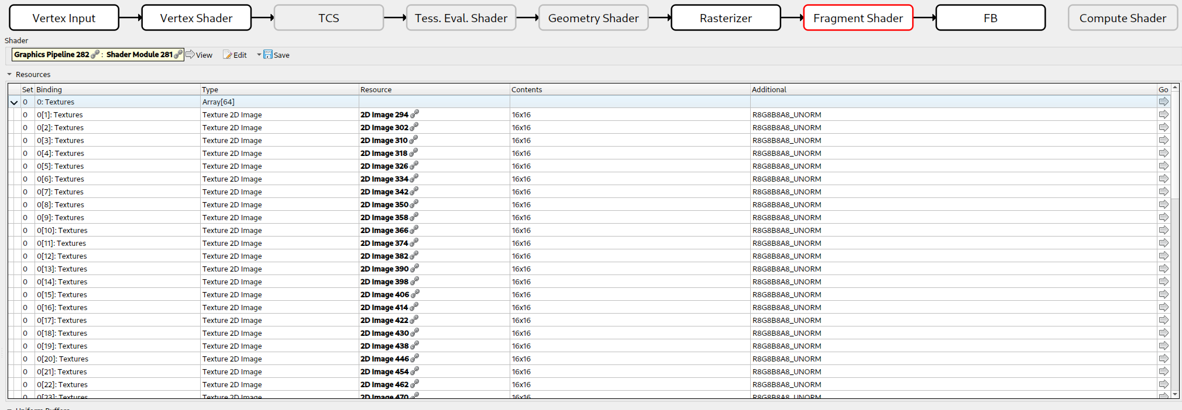The image size is (1182, 410).
Task: Open the dropdown arrow beside Save
Action: (x=259, y=54)
